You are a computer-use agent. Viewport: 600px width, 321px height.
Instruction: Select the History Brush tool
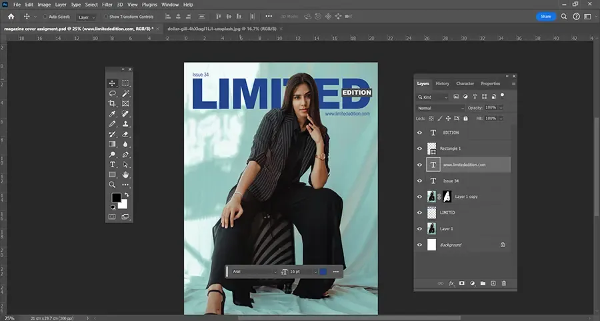(112, 134)
